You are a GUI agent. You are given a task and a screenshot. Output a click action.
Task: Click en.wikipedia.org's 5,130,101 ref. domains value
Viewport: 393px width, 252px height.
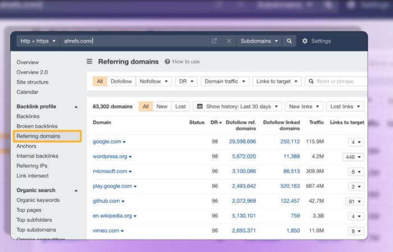click(x=244, y=216)
